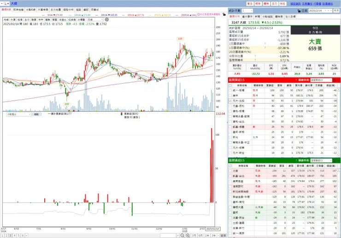Select all via 區間賣超15 header checkbox

[x=230, y=166]
